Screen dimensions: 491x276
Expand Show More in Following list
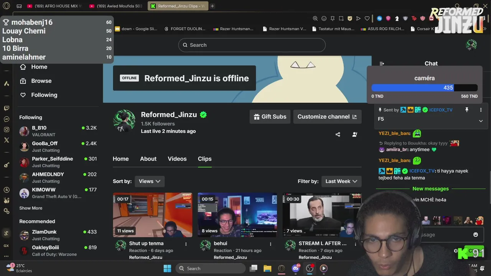(x=31, y=208)
